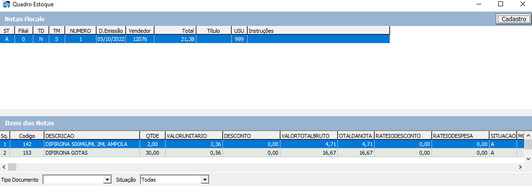
Task: Sort by the NUMERO column header
Action: [81, 31]
